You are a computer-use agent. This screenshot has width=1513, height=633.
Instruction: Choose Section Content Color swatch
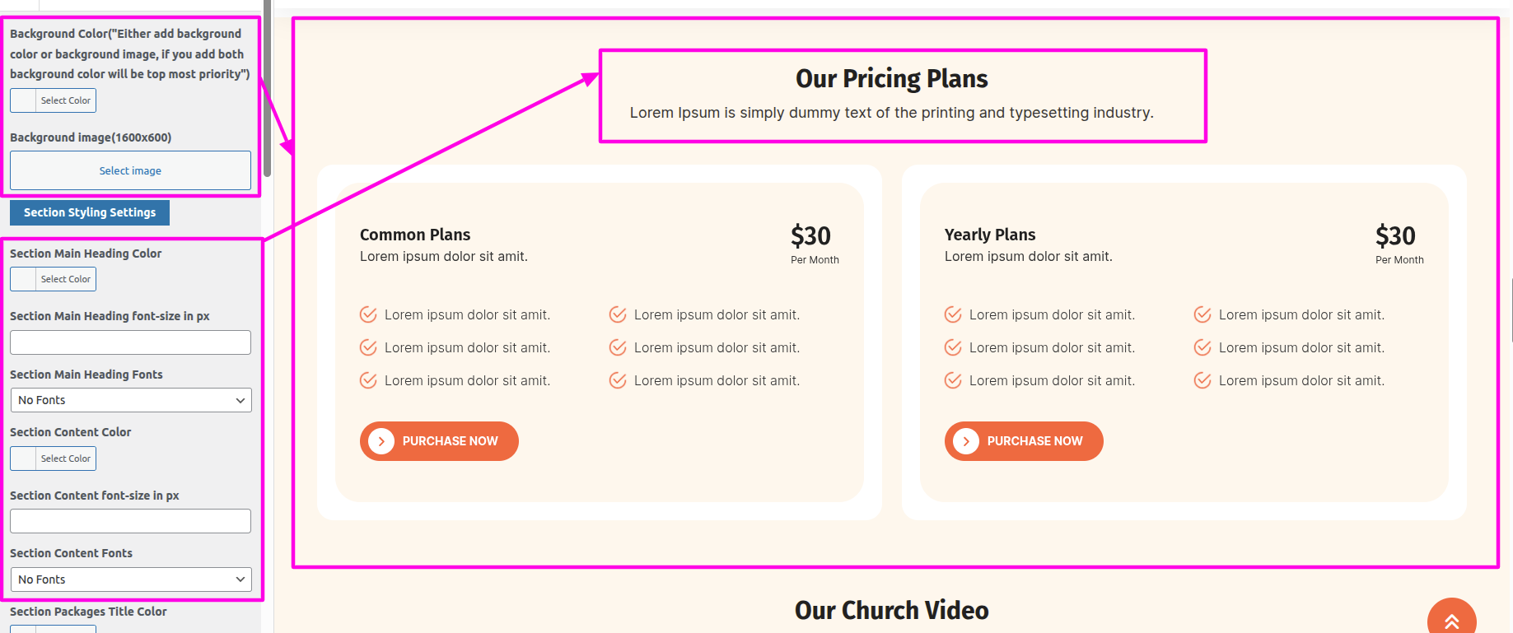pyautogui.click(x=23, y=458)
